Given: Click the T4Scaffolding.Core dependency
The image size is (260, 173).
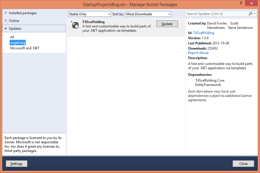Looking at the screenshot, I should click(x=210, y=80).
